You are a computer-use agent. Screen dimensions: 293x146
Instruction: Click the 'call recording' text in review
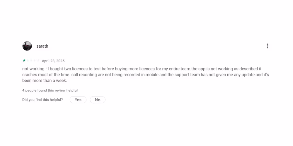tap(86, 75)
